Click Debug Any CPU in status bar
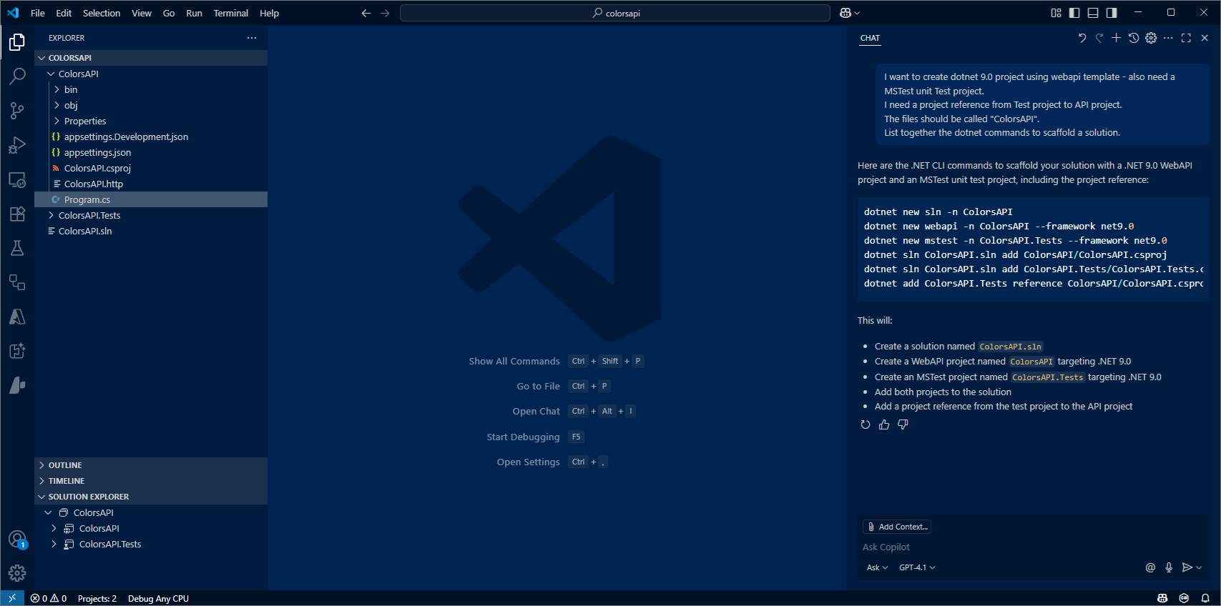Image resolution: width=1221 pixels, height=606 pixels. coord(158,599)
